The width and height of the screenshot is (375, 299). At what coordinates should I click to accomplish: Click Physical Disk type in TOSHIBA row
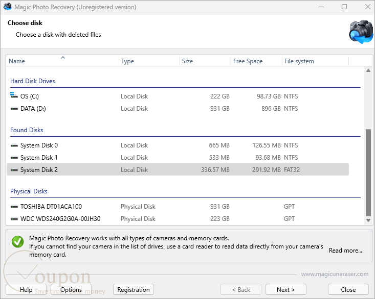tap(138, 207)
